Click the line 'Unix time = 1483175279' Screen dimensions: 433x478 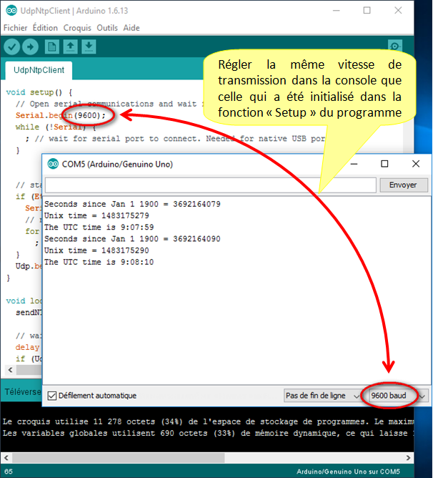tap(96, 216)
